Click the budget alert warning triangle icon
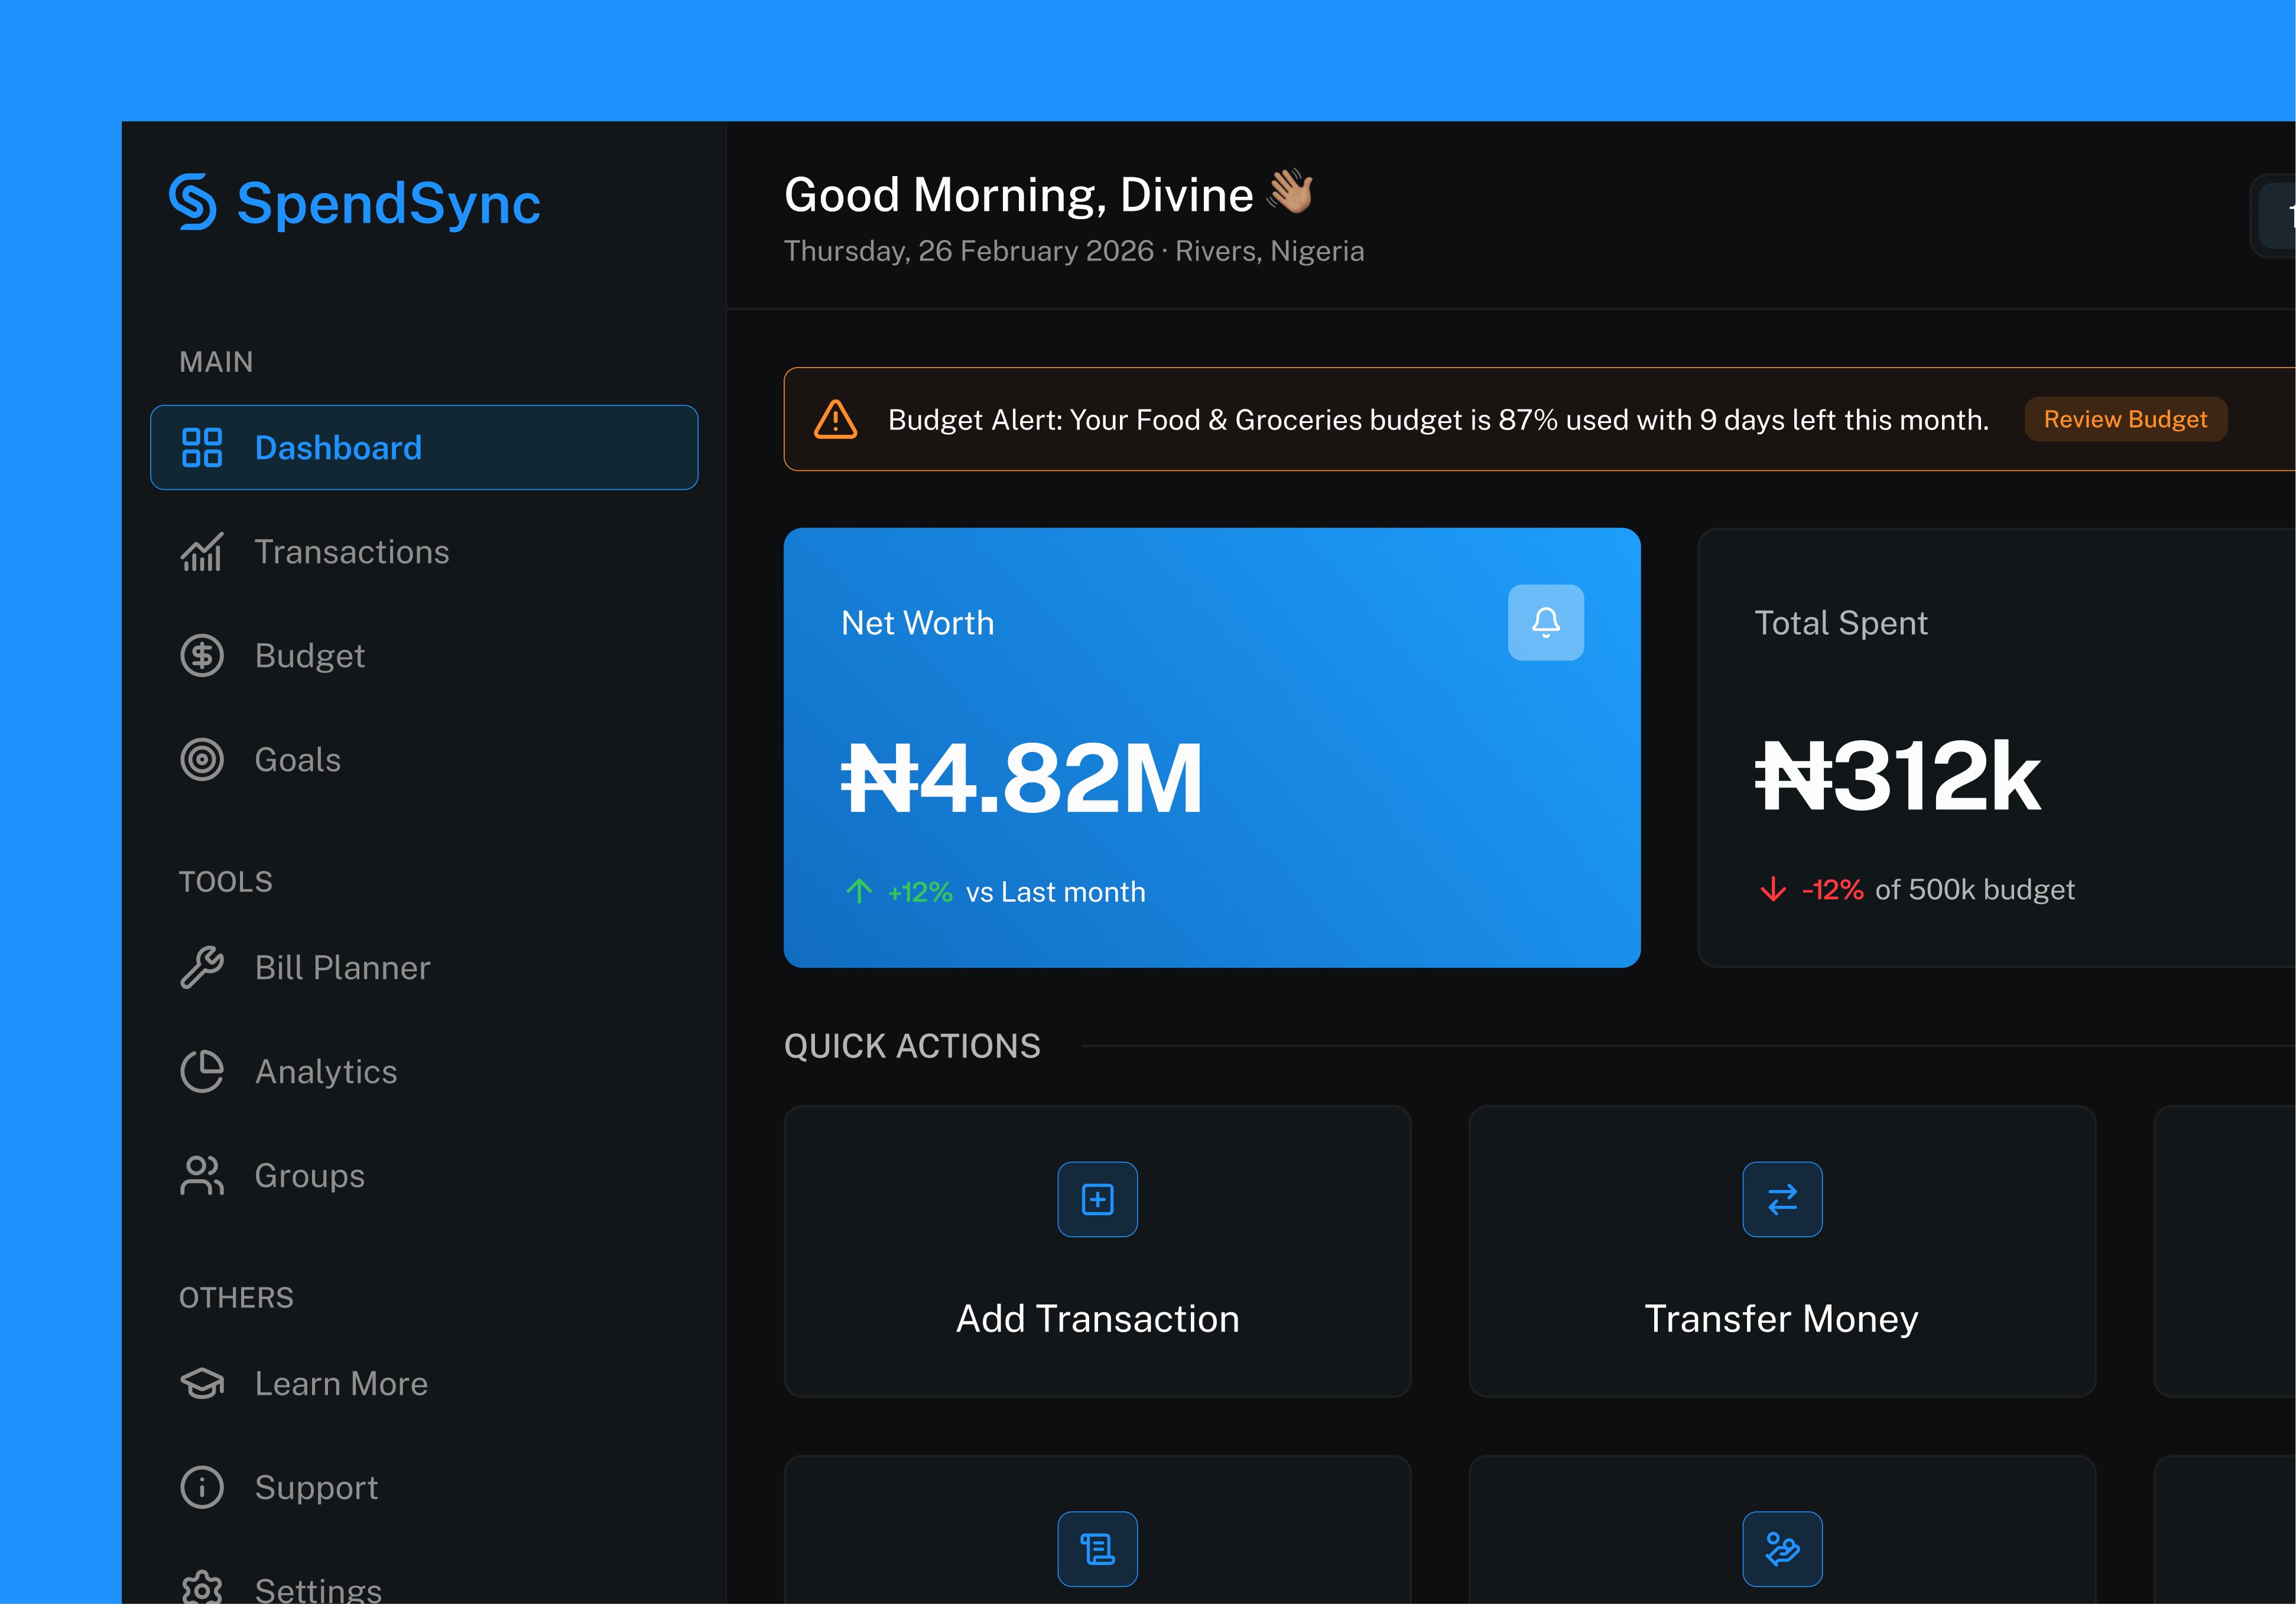Screen dimensions: 2296x1604 [835, 419]
